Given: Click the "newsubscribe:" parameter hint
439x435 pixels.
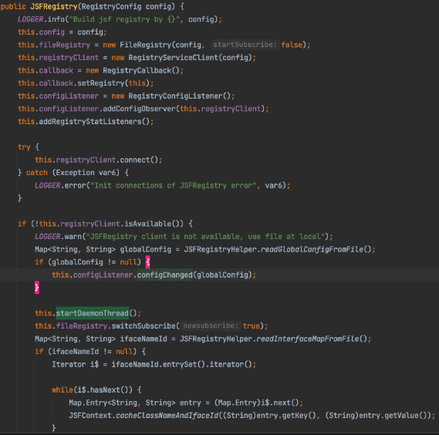Looking at the screenshot, I should point(211,325).
